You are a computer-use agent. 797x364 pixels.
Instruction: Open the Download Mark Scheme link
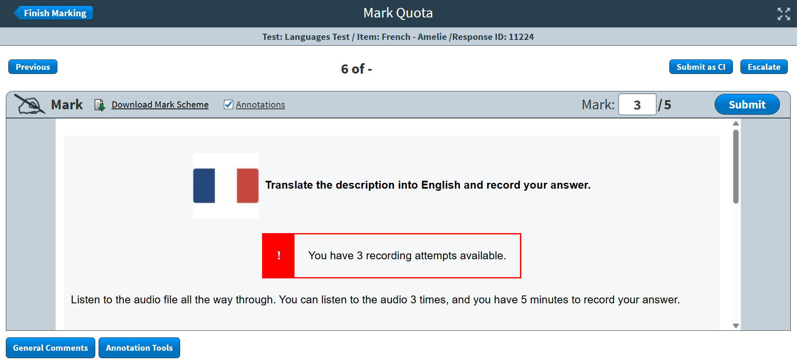pos(160,105)
